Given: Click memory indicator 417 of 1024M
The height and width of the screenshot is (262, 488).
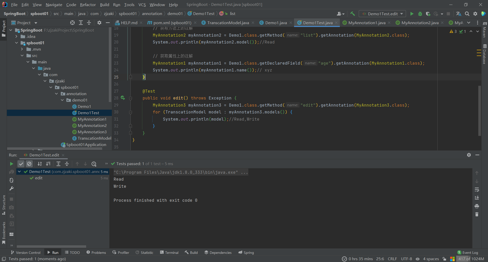Looking at the screenshot, I should [x=471, y=259].
